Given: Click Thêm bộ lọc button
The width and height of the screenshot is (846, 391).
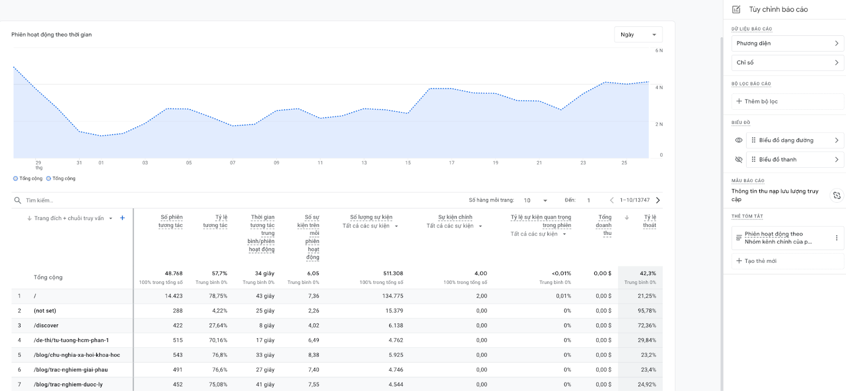Looking at the screenshot, I should tap(787, 101).
